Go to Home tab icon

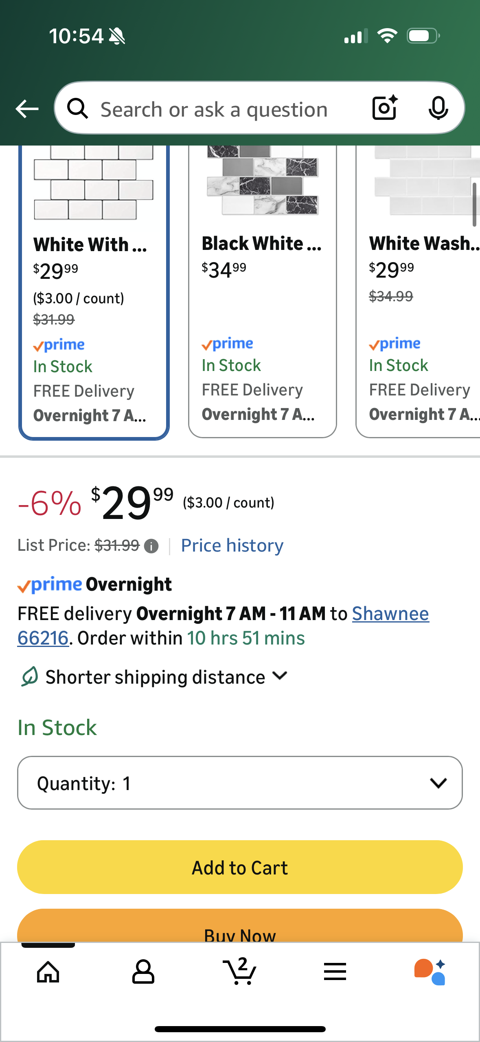coord(48,972)
